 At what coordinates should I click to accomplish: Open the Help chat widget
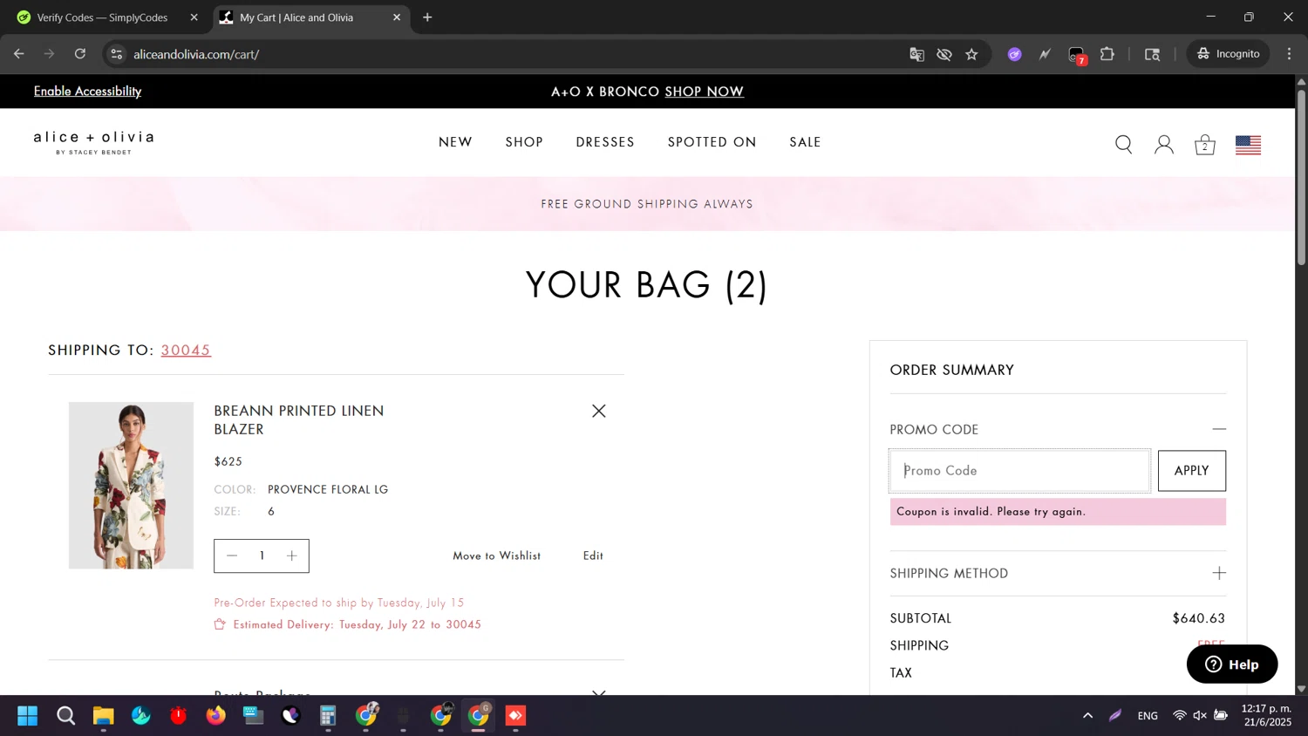tap(1231, 664)
